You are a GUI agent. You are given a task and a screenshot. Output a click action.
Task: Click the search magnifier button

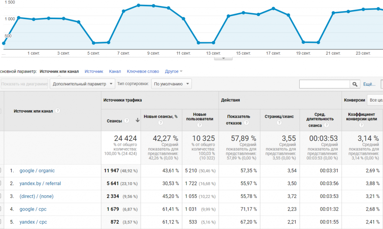(355, 84)
